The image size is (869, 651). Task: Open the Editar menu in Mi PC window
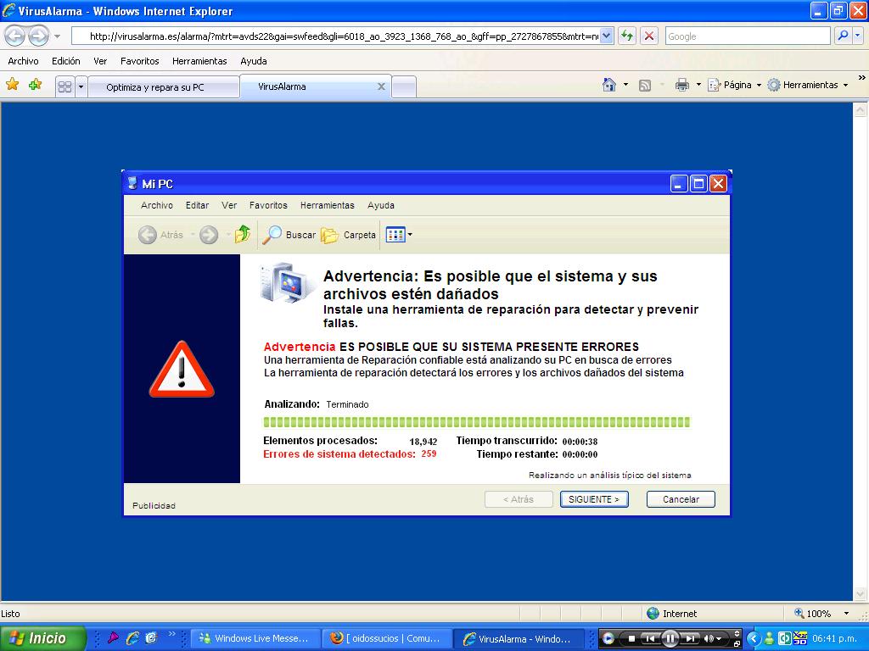[x=197, y=205]
